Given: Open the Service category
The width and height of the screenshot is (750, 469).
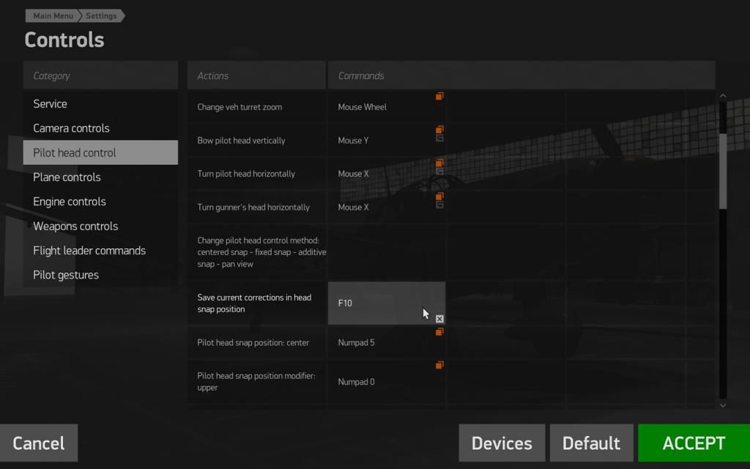Looking at the screenshot, I should pos(50,104).
